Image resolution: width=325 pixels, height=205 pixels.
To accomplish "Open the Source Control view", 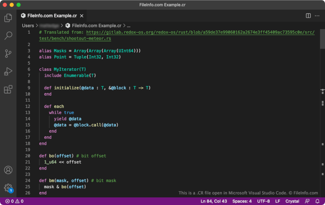I will click(x=8, y=54).
